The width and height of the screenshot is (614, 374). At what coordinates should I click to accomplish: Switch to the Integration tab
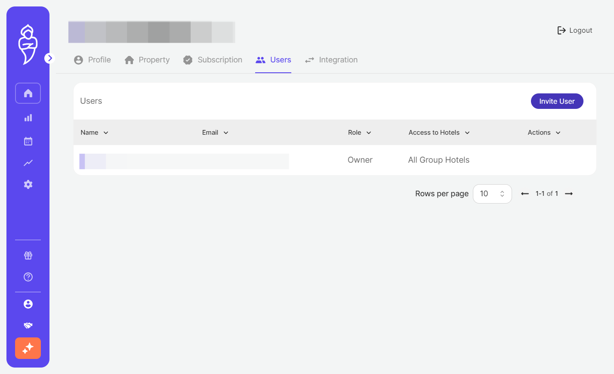(x=331, y=60)
